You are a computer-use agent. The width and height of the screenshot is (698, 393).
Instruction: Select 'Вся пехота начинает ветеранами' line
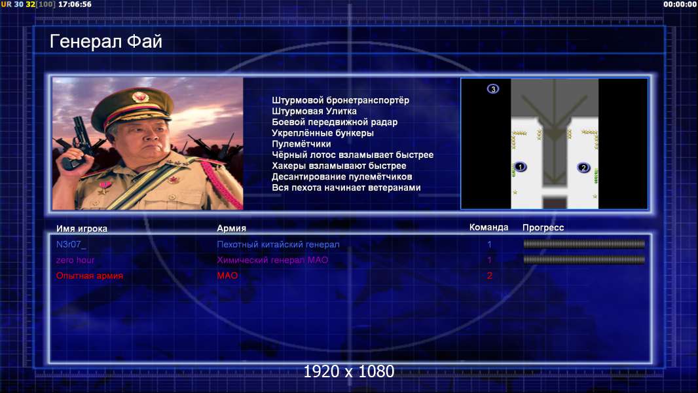point(346,187)
